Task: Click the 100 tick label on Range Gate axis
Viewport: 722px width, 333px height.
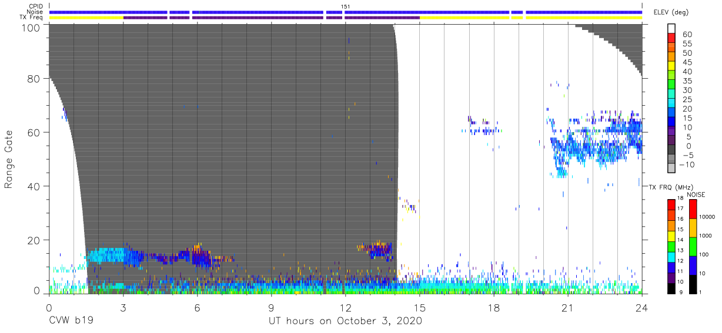Action: pos(31,28)
